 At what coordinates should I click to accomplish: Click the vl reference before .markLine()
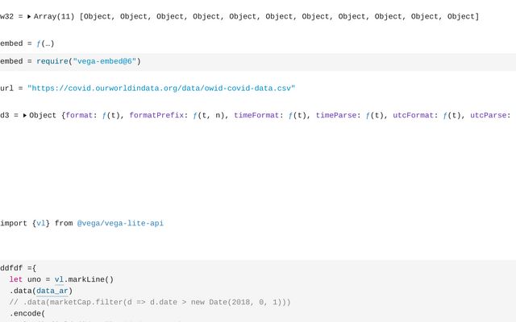pyautogui.click(x=59, y=279)
